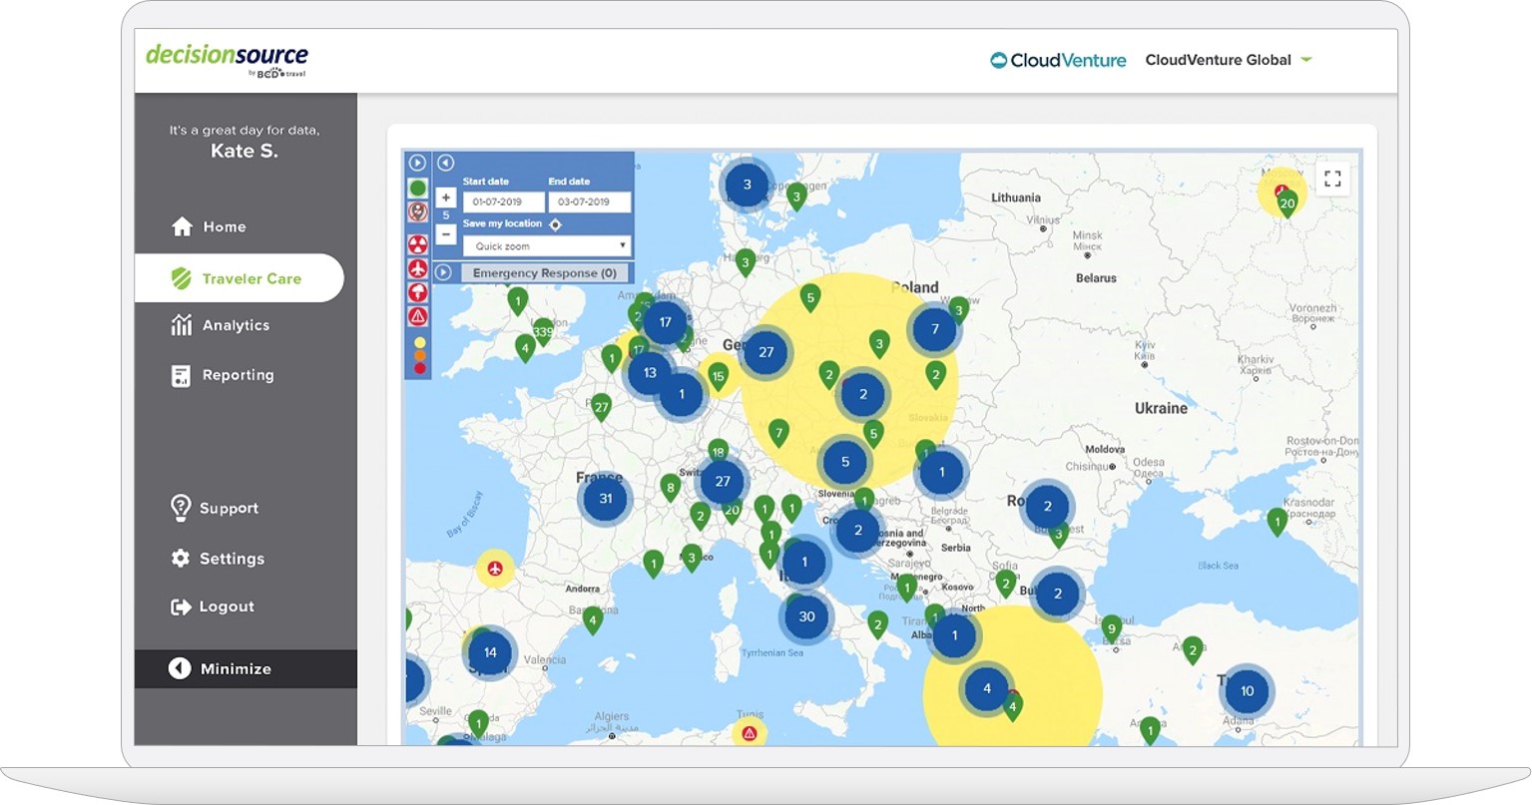This screenshot has width=1532, height=805.
Task: Toggle the crossed-out traveler pin filter
Action: [x=418, y=211]
